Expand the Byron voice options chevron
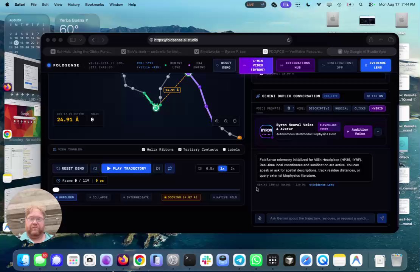The image size is (420, 272). [378, 131]
